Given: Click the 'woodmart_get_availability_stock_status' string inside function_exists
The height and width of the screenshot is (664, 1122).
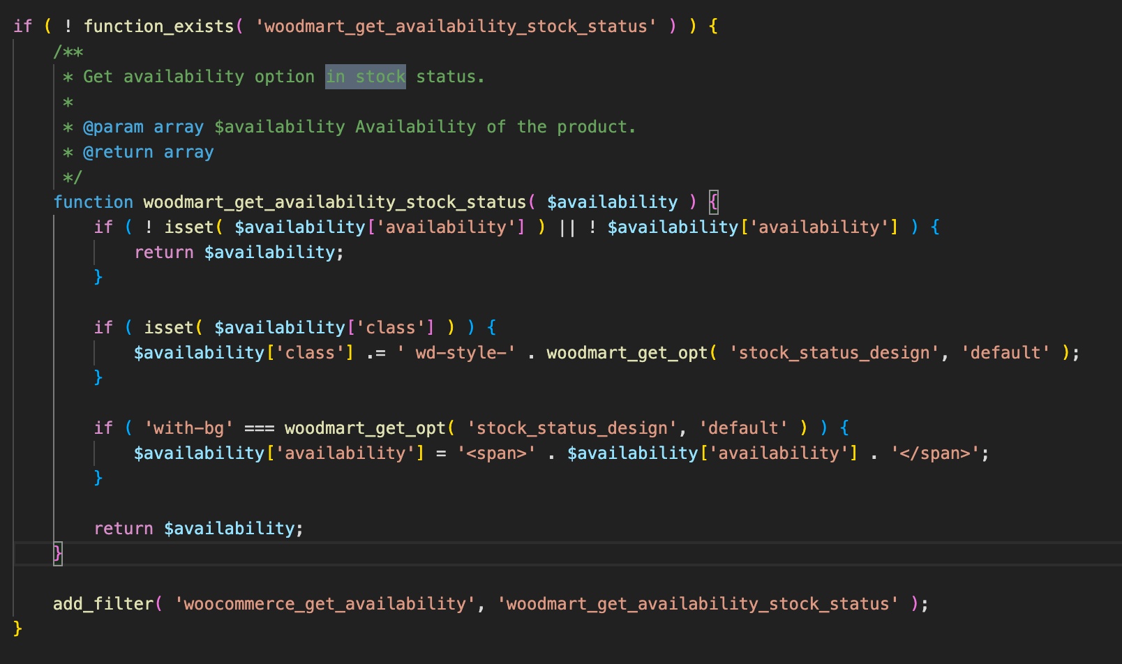Looking at the screenshot, I should (456, 27).
